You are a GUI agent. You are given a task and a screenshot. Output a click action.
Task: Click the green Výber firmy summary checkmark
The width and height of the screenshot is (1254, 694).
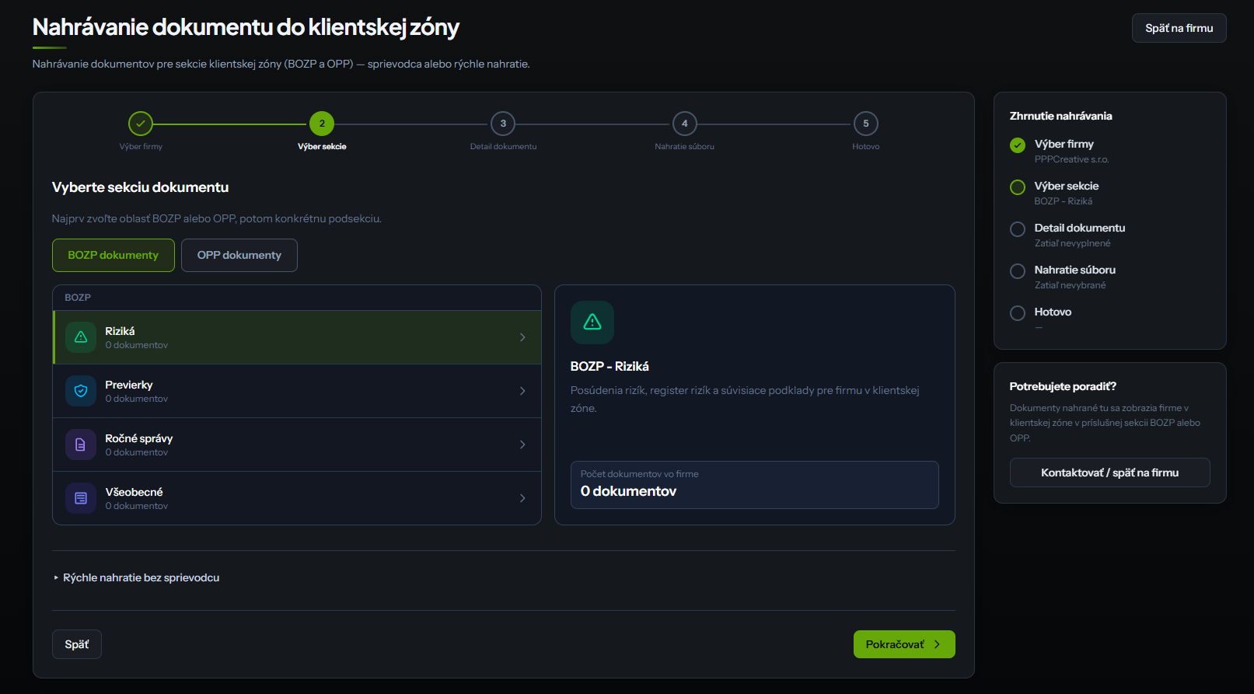point(1018,145)
